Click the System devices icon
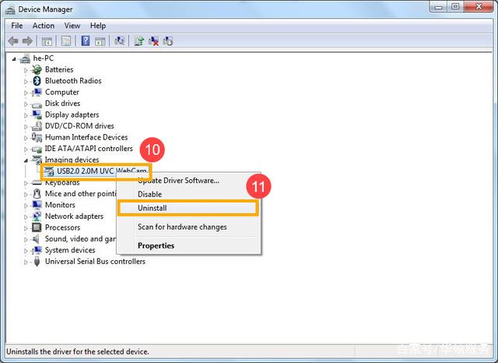498x363 pixels. click(x=37, y=251)
